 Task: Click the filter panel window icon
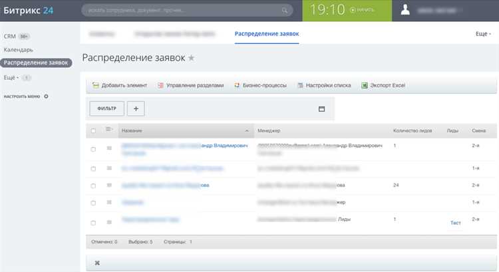322,109
